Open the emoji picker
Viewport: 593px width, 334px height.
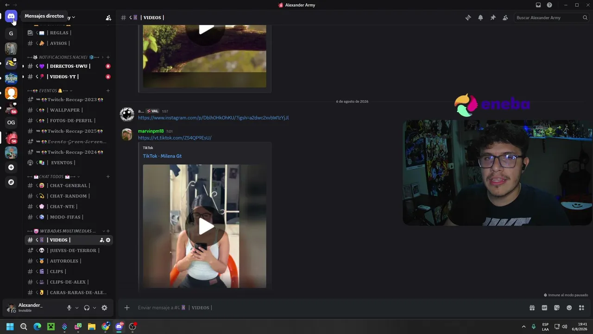tap(569, 308)
